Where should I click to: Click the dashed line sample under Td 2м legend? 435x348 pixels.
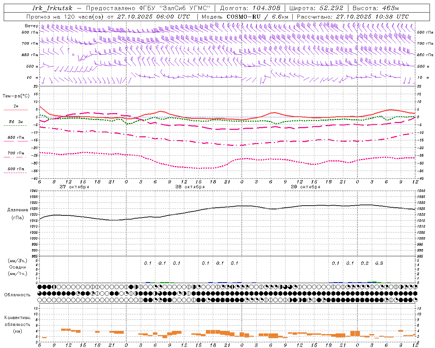pos(16,126)
